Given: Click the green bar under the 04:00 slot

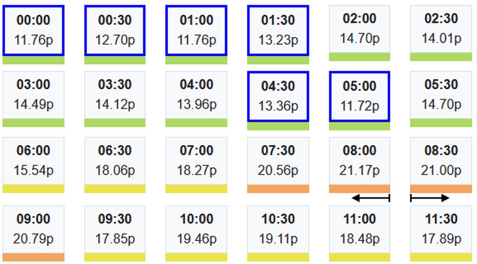Looking at the screenshot, I should point(196,123).
